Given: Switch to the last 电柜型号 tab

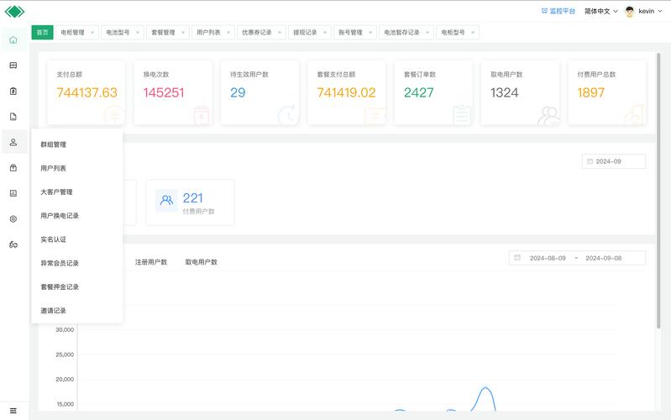Looking at the screenshot, I should click(453, 33).
